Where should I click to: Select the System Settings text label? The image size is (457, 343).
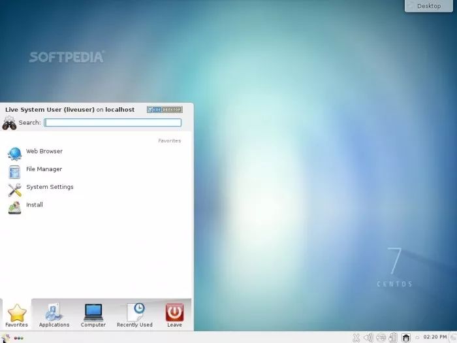tap(50, 187)
